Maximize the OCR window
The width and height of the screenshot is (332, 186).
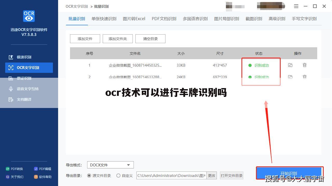coord(315,6)
